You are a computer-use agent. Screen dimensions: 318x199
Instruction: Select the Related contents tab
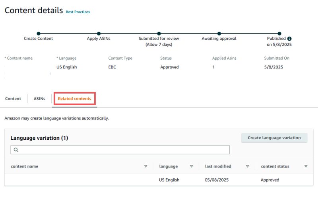coord(74,99)
